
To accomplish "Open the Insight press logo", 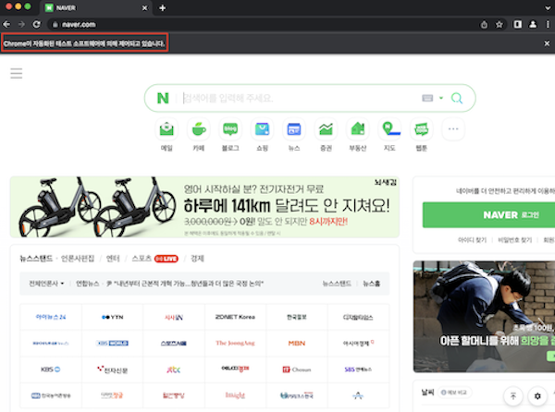I will (x=235, y=395).
